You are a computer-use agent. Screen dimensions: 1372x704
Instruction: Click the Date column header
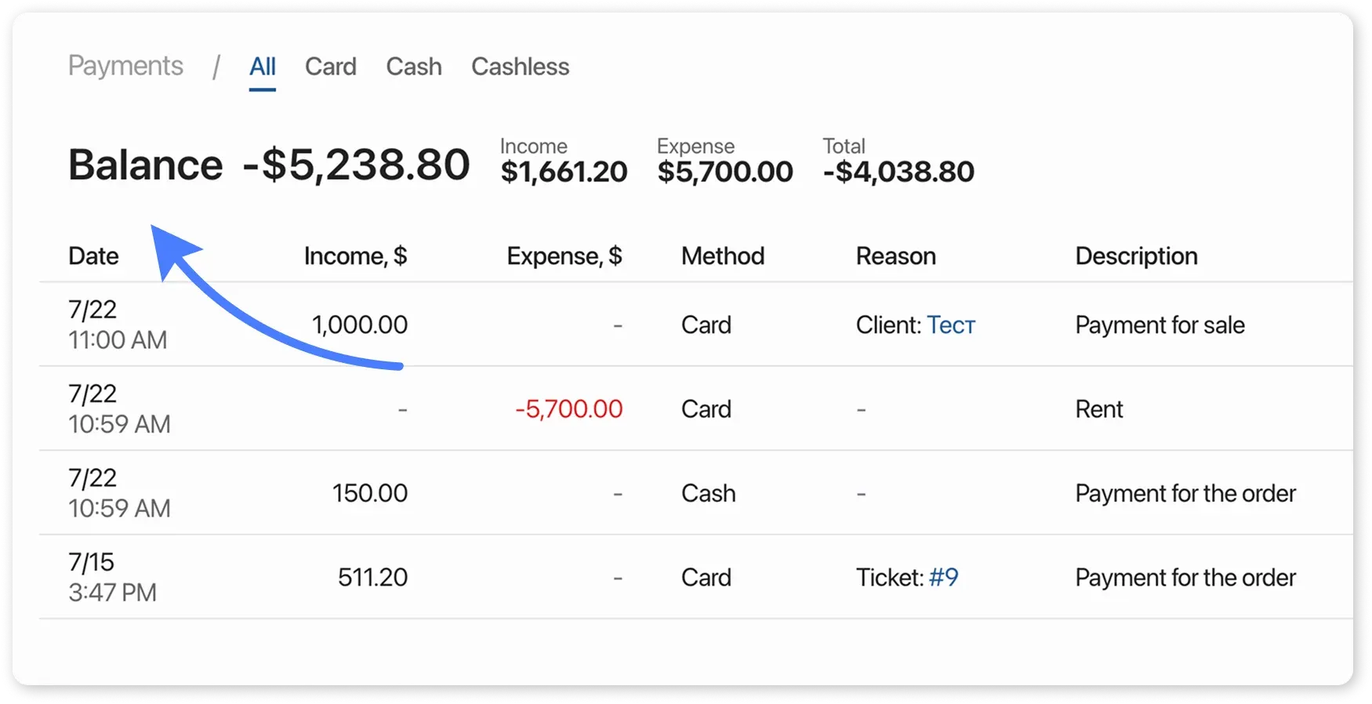tap(93, 256)
